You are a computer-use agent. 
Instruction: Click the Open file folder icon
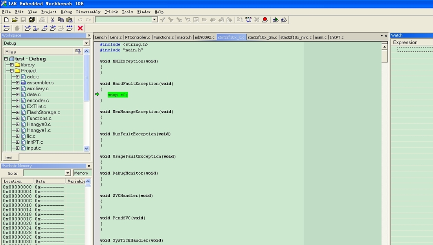pyautogui.click(x=15, y=20)
